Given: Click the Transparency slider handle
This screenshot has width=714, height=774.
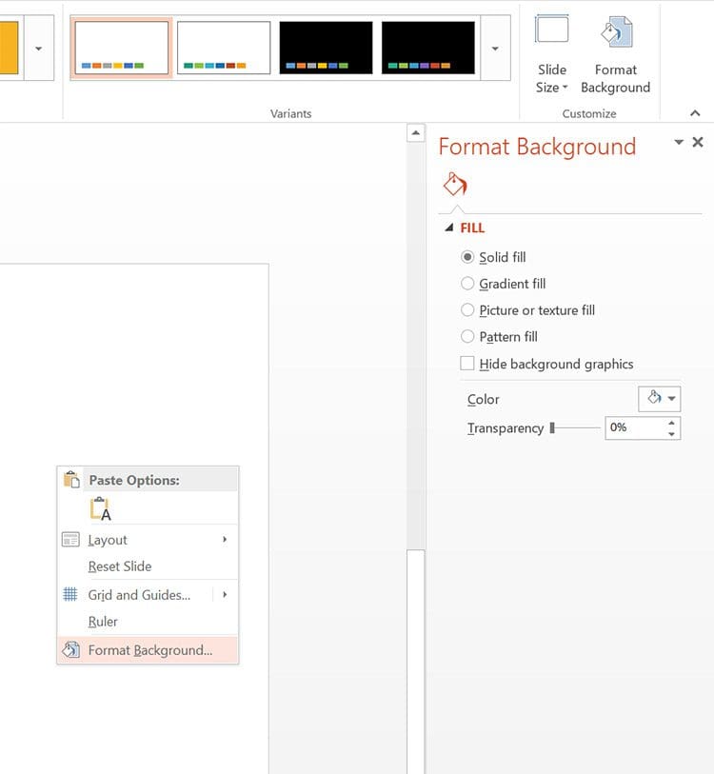Looking at the screenshot, I should 553,428.
